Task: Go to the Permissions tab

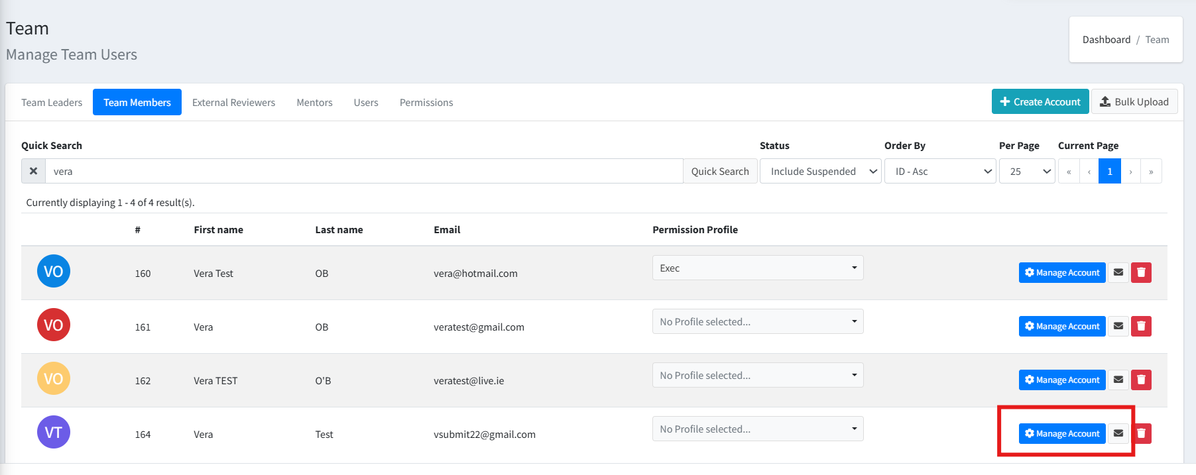Action: click(x=426, y=103)
